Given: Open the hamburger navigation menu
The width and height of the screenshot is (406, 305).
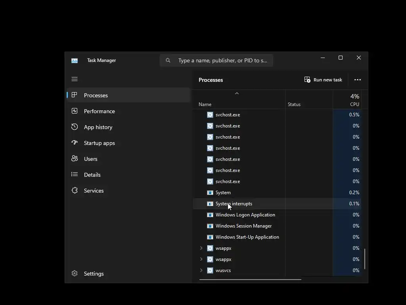Looking at the screenshot, I should 75,79.
